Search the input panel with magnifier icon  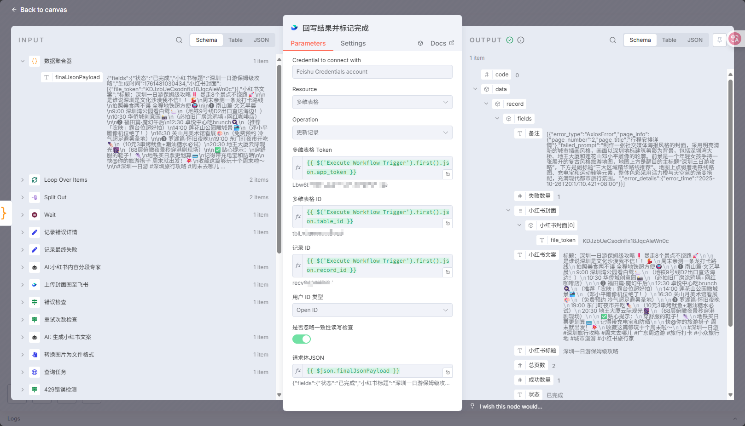click(179, 40)
